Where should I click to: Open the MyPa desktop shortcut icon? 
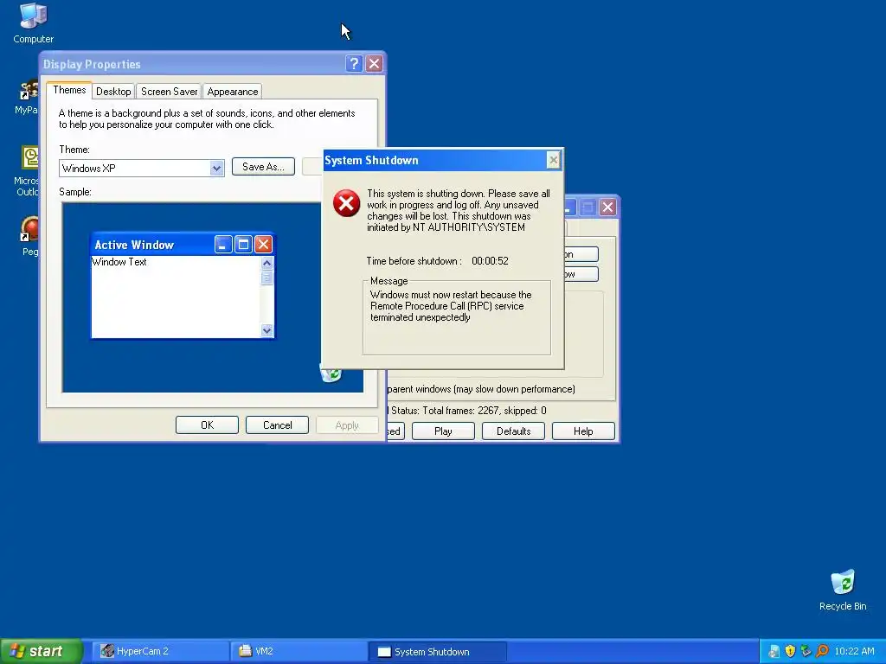click(29, 97)
